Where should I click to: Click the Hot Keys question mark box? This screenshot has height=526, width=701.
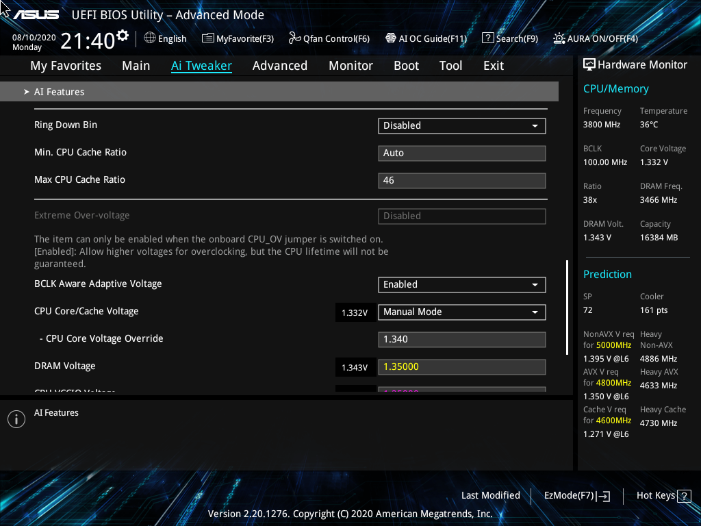[684, 496]
